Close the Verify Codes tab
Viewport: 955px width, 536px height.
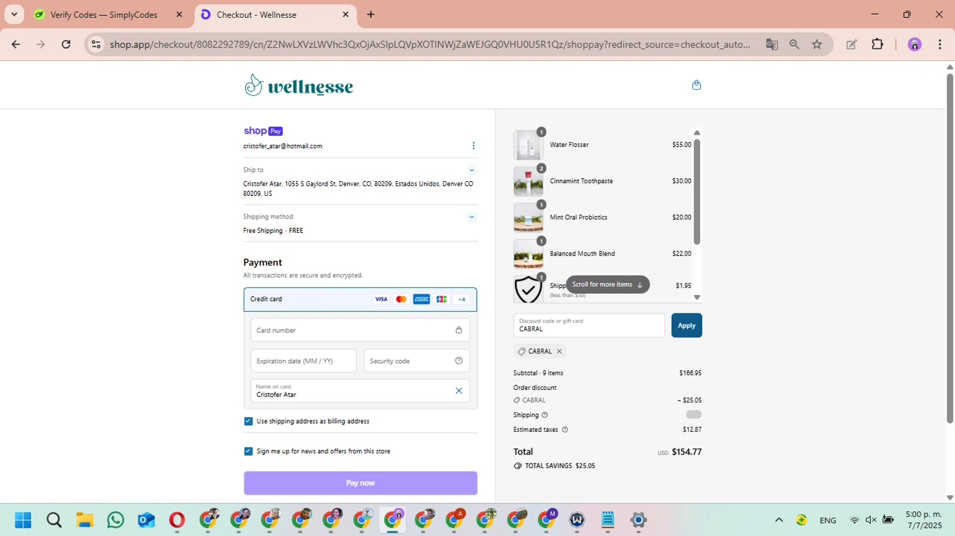179,15
